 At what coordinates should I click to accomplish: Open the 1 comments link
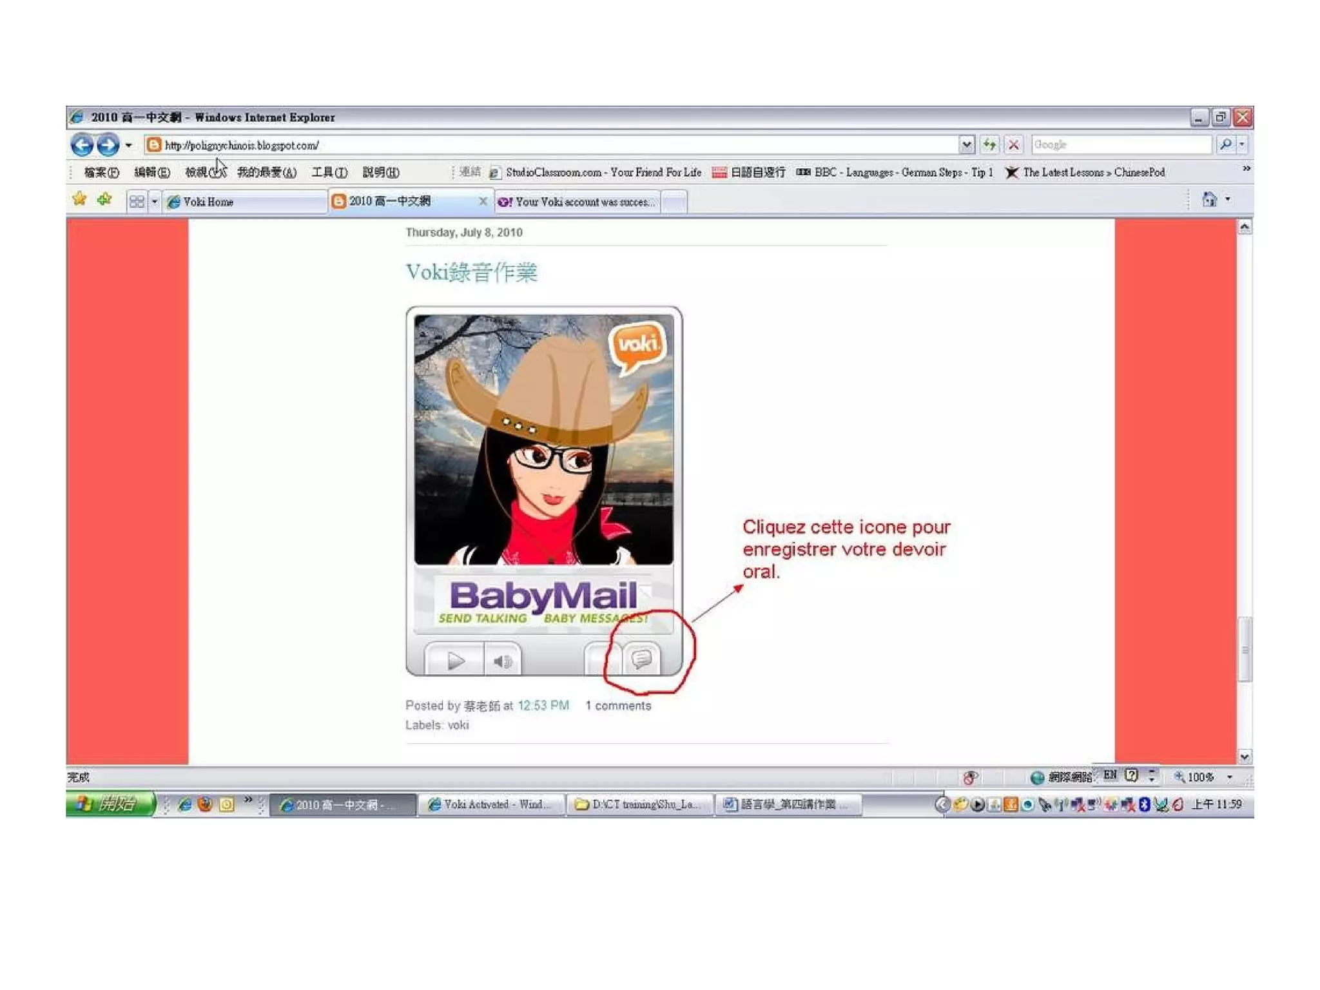617,706
